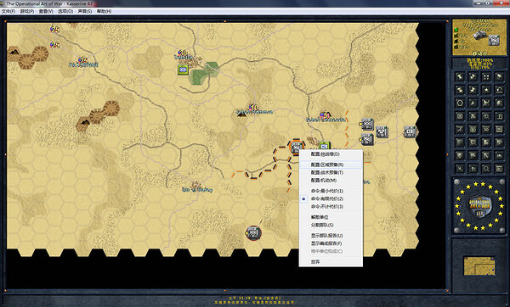Expand the 选项(O) menu
Screen dimensions: 510x307
[x=65, y=11]
